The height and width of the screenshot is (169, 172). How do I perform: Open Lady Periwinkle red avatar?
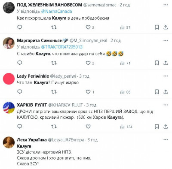[x=9, y=79]
